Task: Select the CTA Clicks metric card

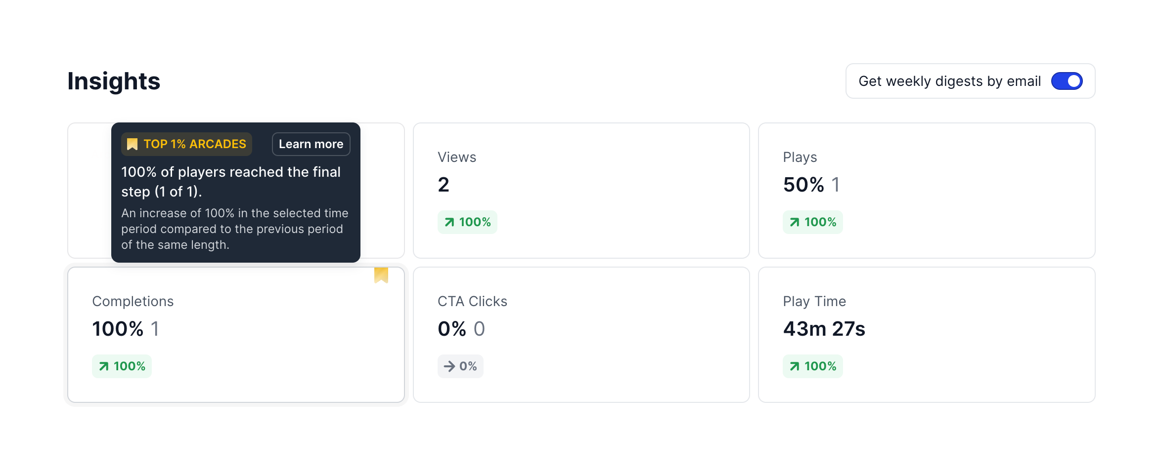Action: [x=581, y=334]
